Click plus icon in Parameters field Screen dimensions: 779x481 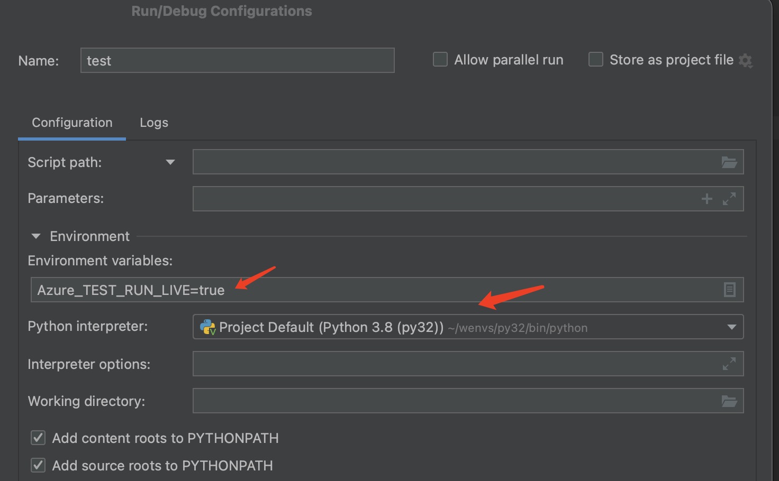point(706,199)
